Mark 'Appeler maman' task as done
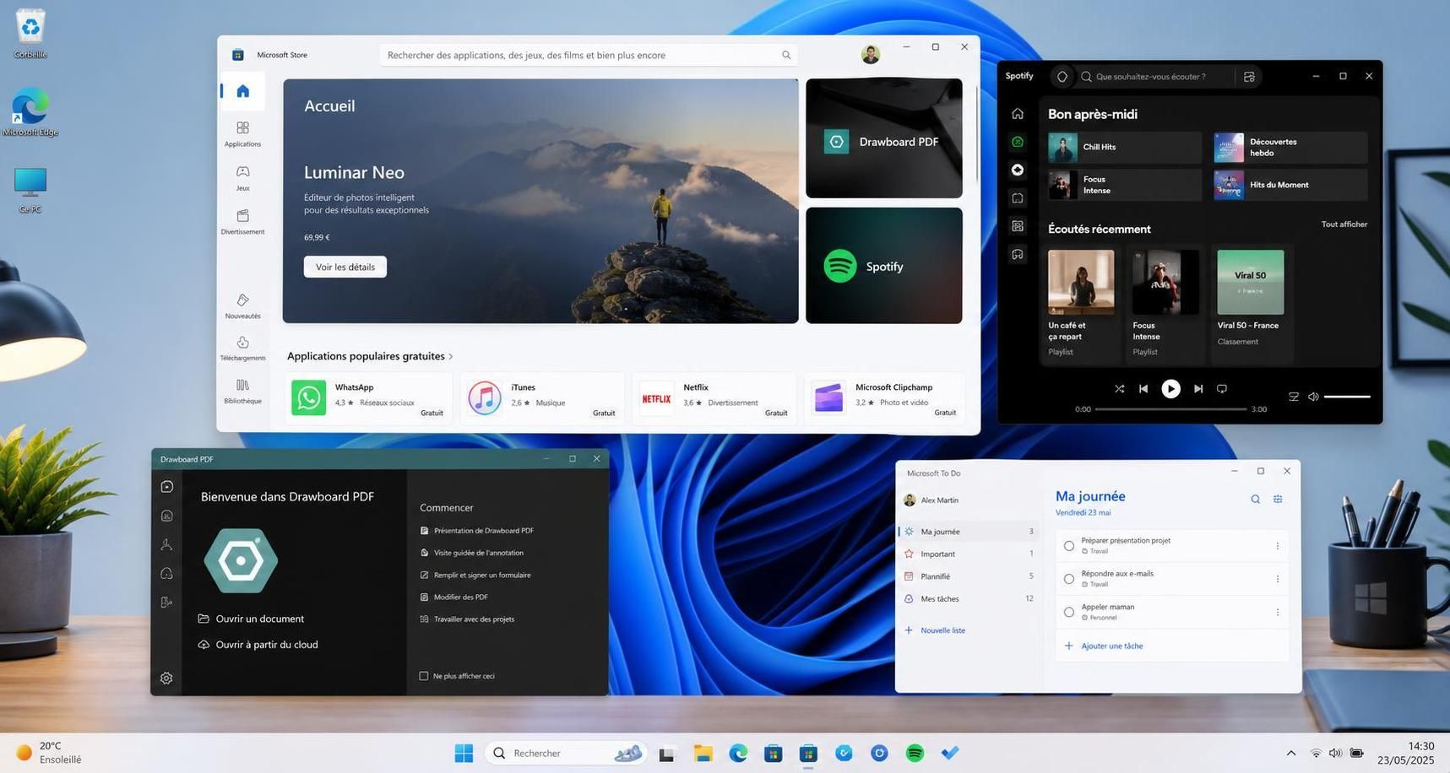This screenshot has height=773, width=1450. 1069,613
